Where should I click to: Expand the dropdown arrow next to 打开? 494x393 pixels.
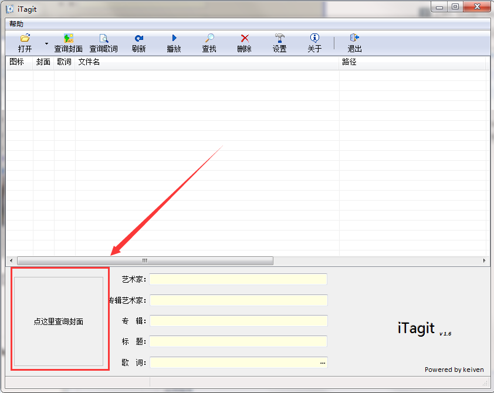(46, 44)
